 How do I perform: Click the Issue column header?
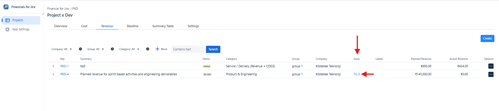click(357, 59)
